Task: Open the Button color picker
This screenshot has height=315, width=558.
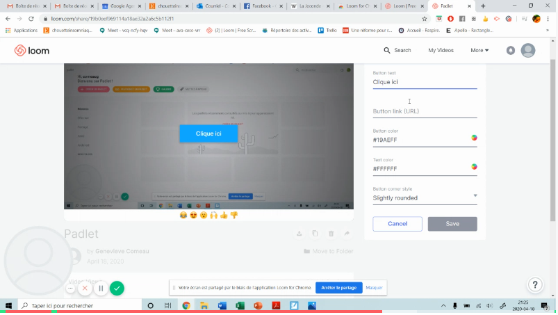Action: 475,138
